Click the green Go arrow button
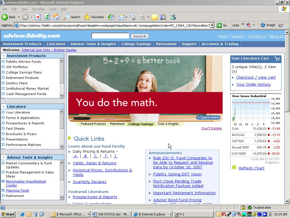Image resolution: width=290 pixels, height=218 pixels. 219,25
